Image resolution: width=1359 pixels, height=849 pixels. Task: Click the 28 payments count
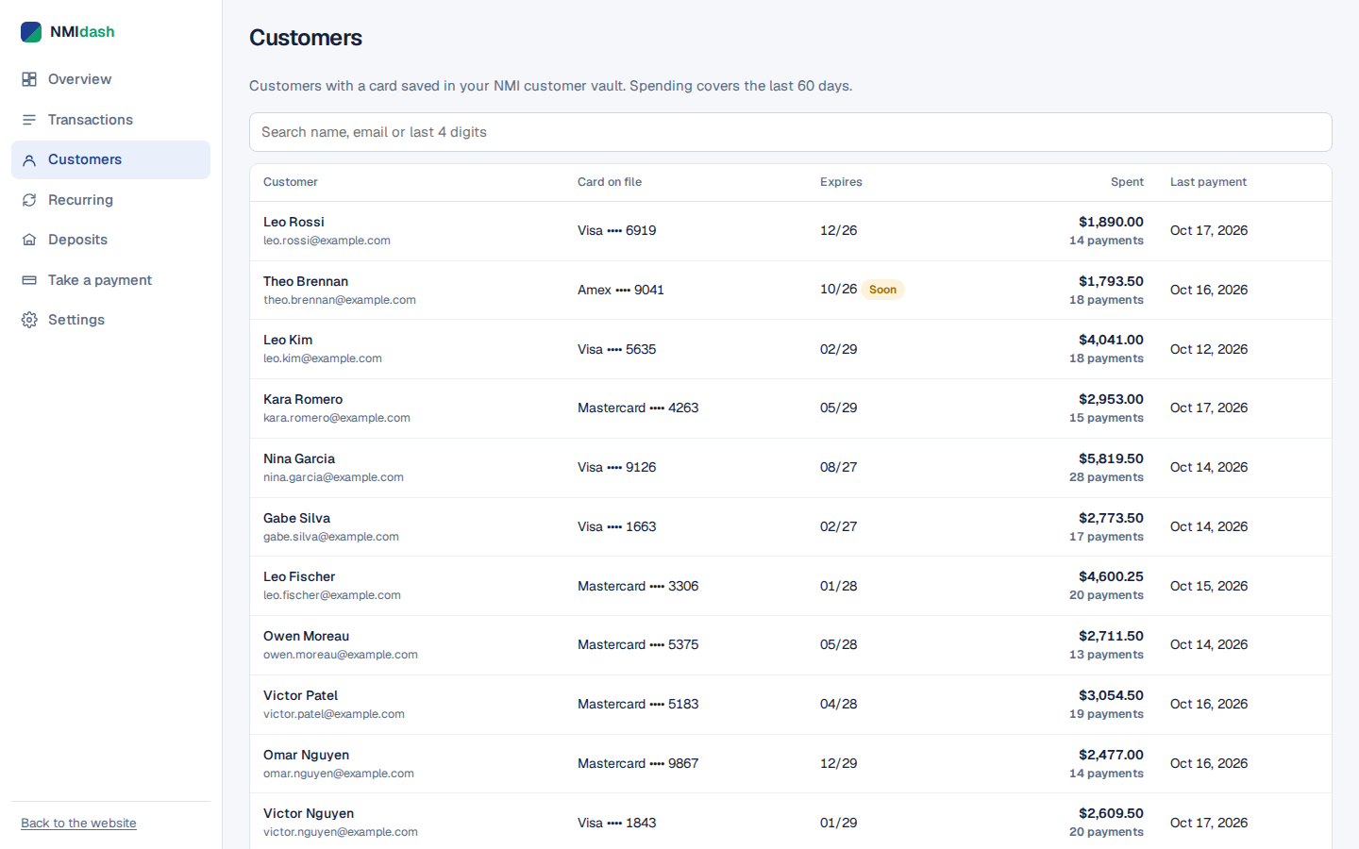(x=1106, y=477)
